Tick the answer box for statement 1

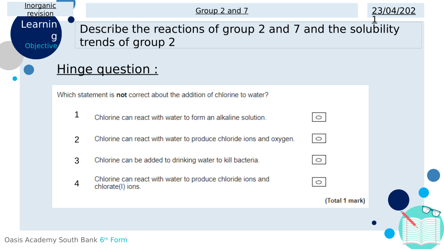point(319,117)
